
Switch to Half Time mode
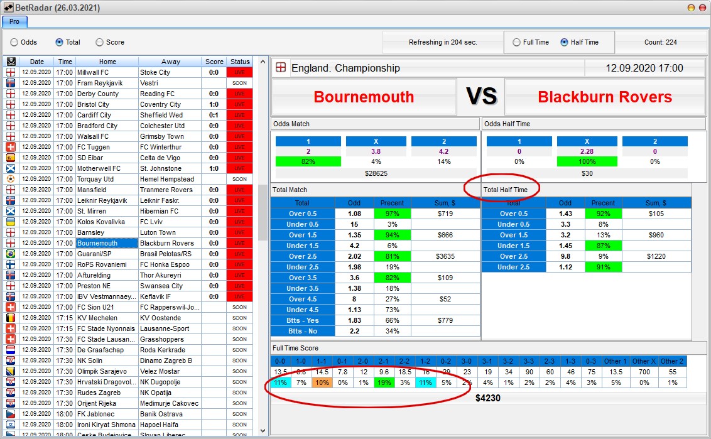(564, 42)
